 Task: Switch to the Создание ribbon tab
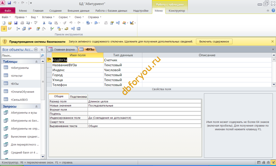pos(55,11)
